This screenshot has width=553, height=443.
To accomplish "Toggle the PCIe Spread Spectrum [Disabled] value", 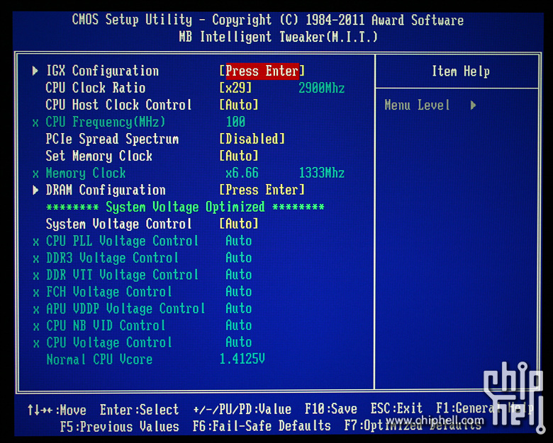I will pyautogui.click(x=252, y=139).
